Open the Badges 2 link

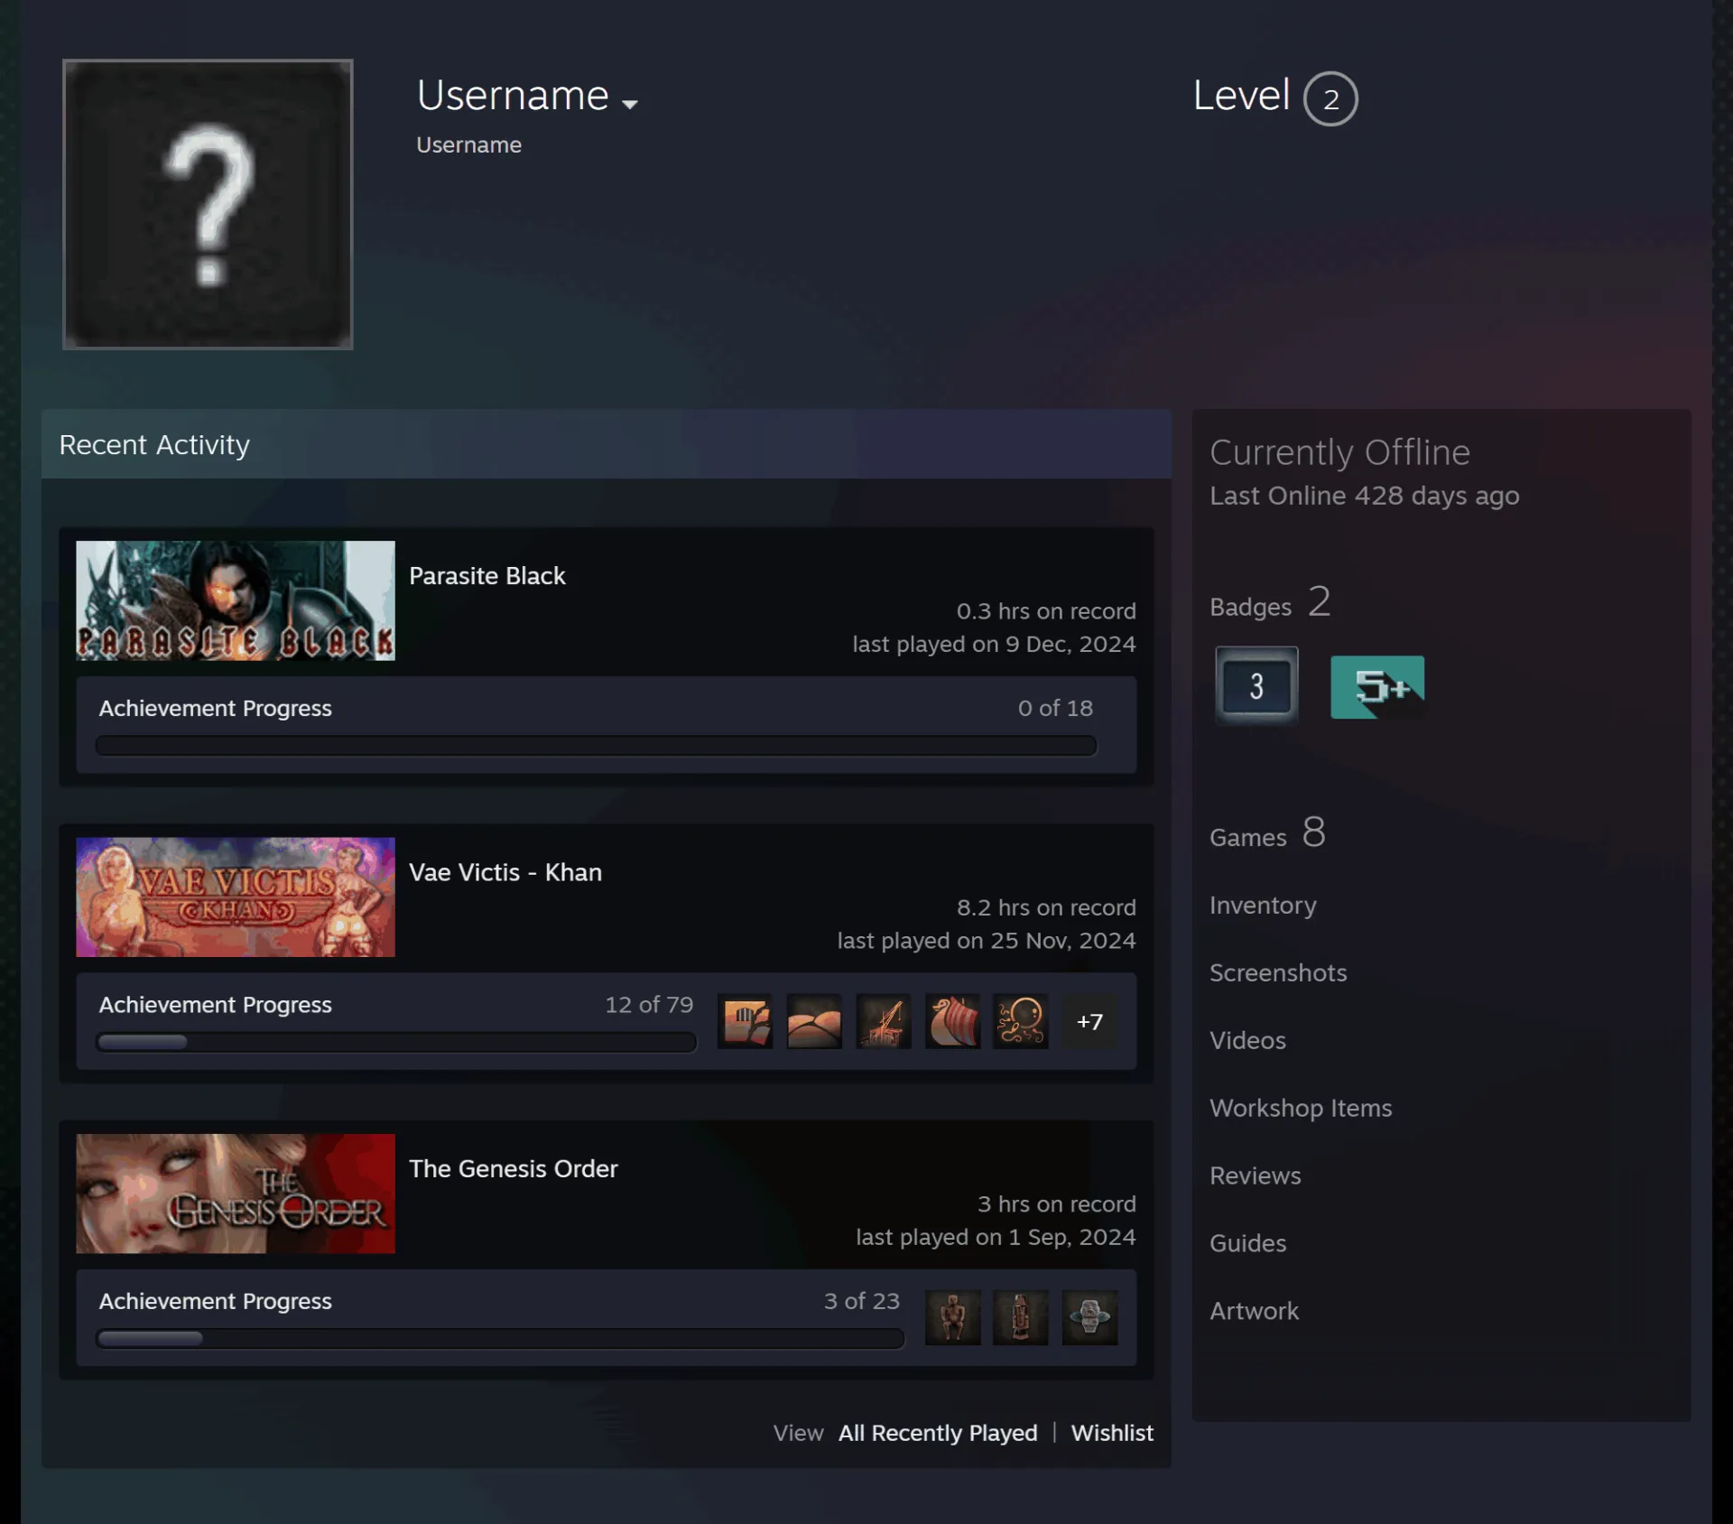tap(1270, 602)
